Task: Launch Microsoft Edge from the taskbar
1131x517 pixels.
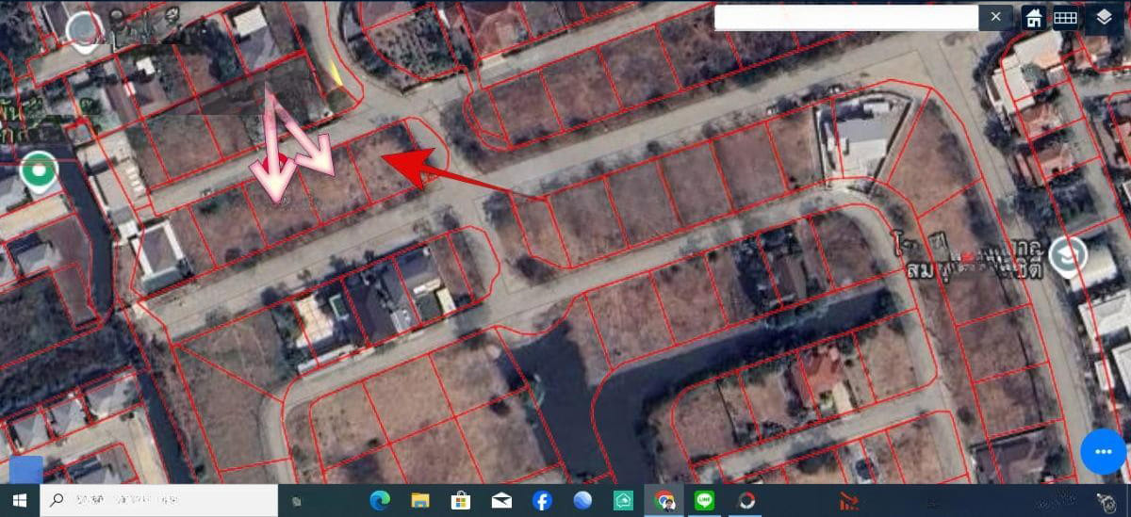Action: [x=380, y=501]
